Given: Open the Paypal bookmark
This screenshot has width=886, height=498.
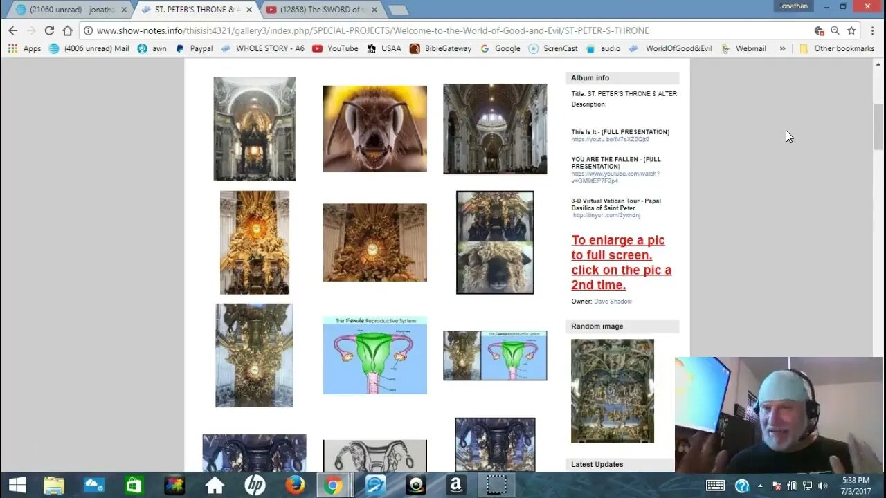Looking at the screenshot, I should 194,48.
